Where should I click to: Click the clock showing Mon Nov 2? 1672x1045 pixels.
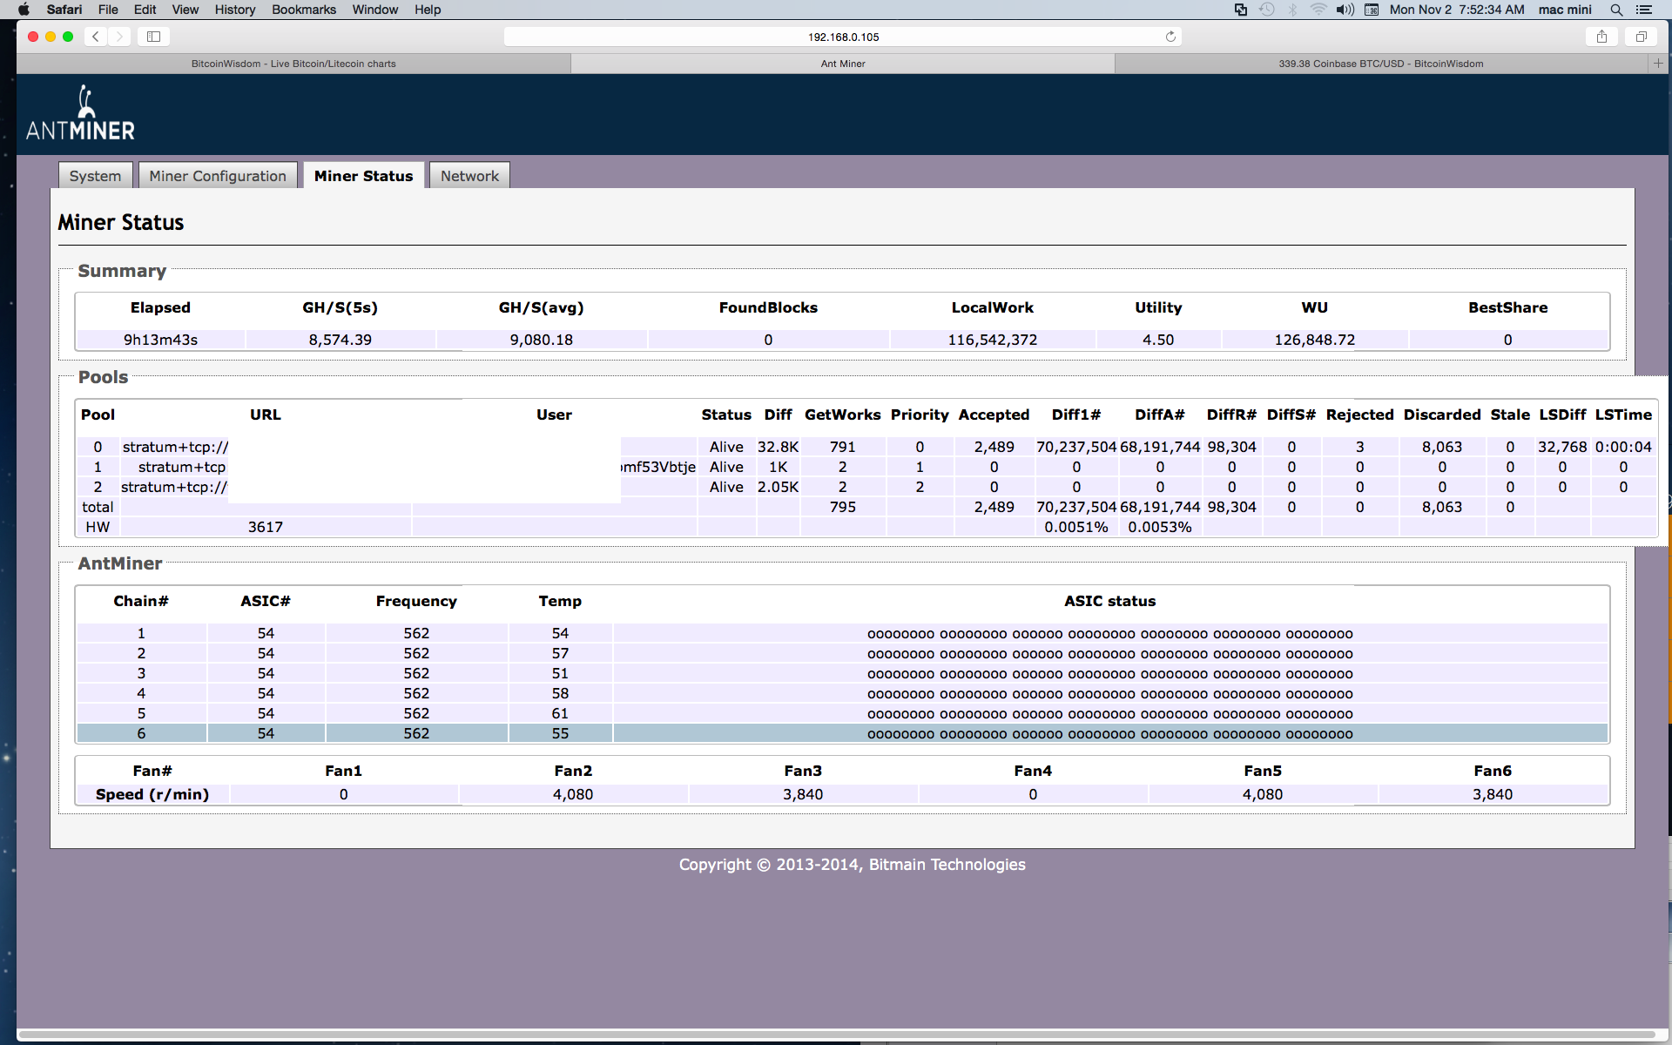click(1457, 10)
